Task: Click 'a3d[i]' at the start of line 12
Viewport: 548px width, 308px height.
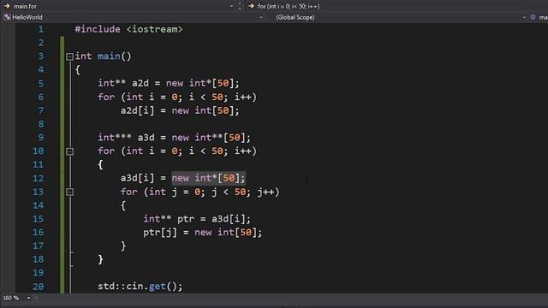Action: 137,178
